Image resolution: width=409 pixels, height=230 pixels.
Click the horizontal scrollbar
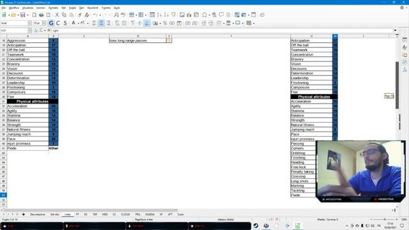91,210
